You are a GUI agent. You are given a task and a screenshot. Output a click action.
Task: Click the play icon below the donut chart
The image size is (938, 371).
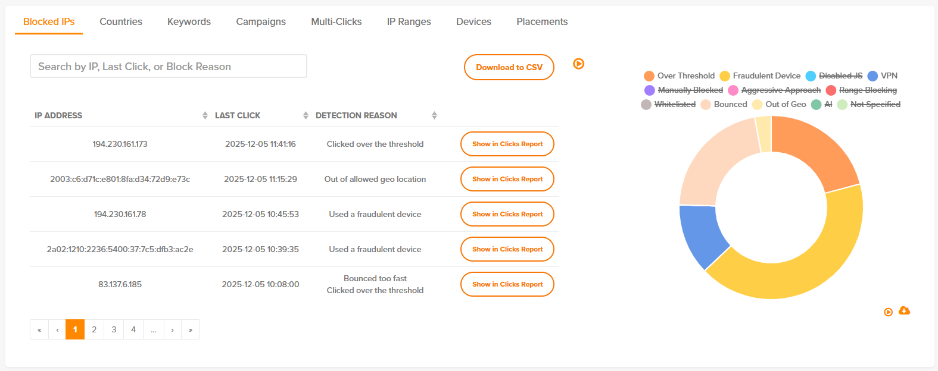pos(888,312)
